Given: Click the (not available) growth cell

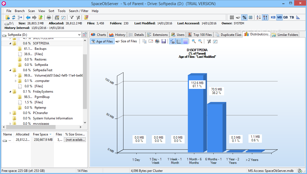Looking at the screenshot, I should click(x=75, y=140).
